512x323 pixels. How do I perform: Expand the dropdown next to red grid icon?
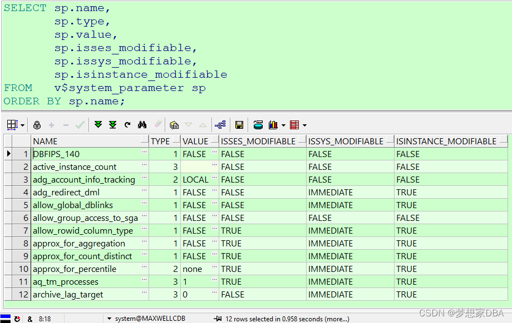(x=304, y=125)
